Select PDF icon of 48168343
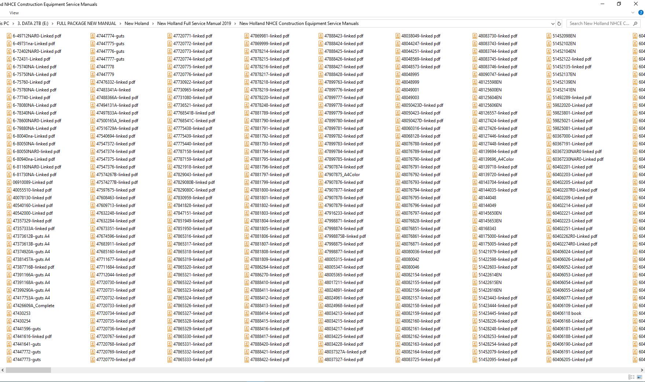Viewport: 645px width, 382px height. [x=475, y=229]
